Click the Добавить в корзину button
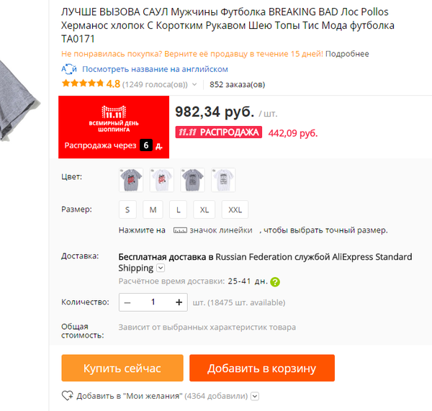Viewport: 432px width, 411px height. point(262,368)
